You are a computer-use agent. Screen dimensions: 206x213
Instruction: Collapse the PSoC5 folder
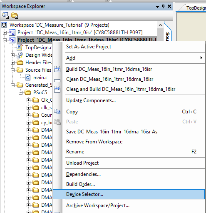click(20, 93)
